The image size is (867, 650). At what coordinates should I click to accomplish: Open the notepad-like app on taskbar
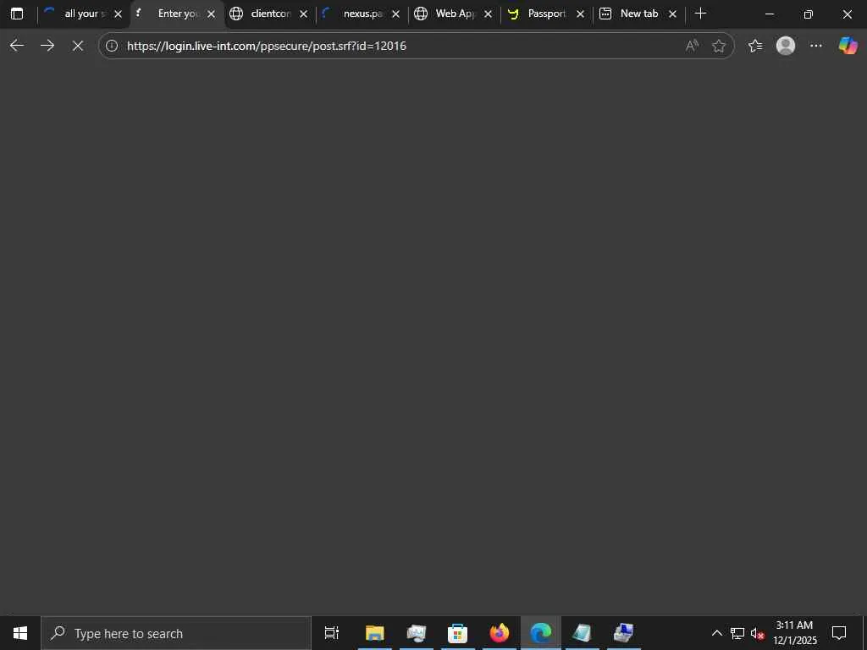click(582, 633)
